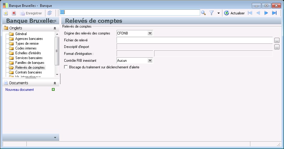The width and height of the screenshot is (284, 149).
Task: Click the application icon in title bar
Action: (x=5, y=5)
